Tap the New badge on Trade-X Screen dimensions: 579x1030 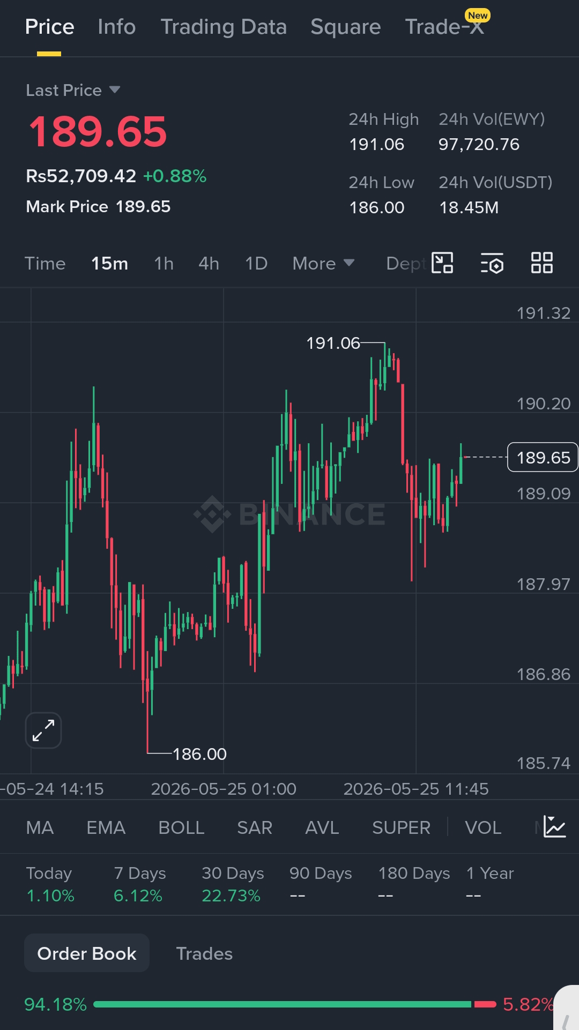tap(478, 15)
